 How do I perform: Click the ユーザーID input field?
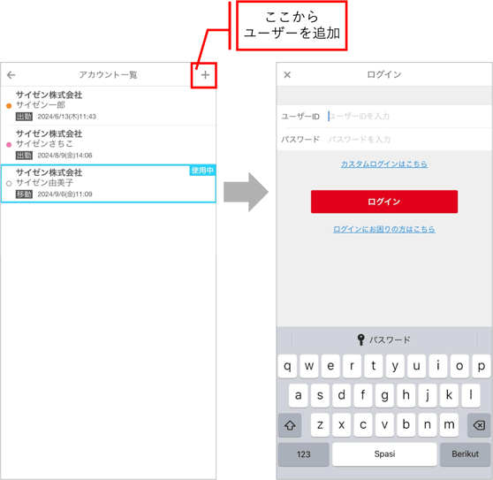coord(409,117)
